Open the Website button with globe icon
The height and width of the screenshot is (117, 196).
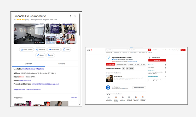pos(41,49)
